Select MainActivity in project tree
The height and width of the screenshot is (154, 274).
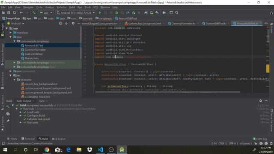[x=31, y=58]
